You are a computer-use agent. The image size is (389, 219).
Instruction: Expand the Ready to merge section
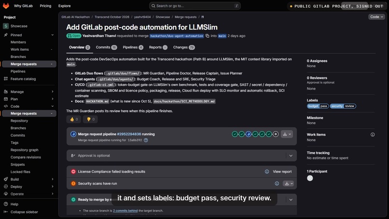[x=291, y=200]
